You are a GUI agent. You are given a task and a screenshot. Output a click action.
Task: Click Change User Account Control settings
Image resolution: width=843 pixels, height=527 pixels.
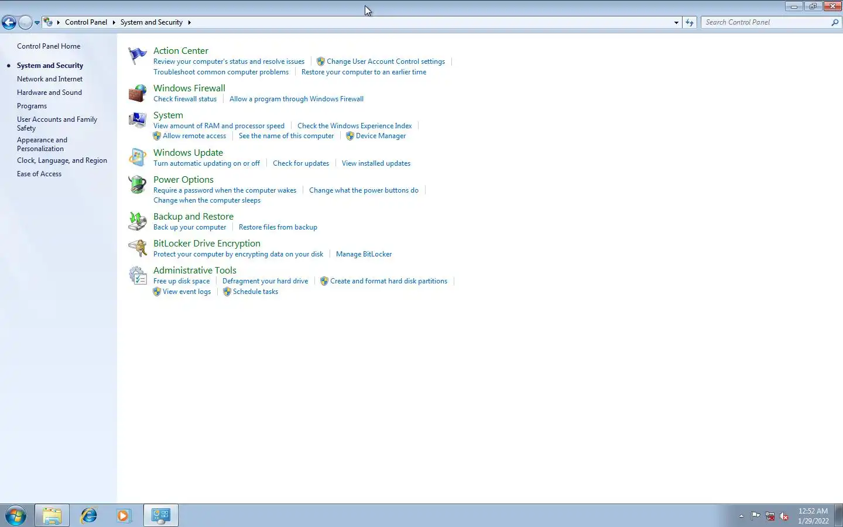(386, 61)
